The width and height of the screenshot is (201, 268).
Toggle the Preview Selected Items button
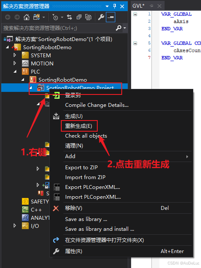[111, 17]
